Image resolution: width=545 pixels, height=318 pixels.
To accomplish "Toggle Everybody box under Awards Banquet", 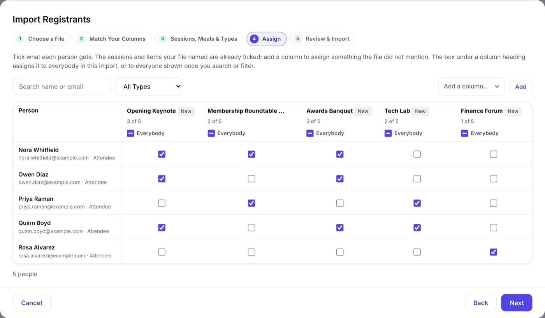I will pos(310,133).
